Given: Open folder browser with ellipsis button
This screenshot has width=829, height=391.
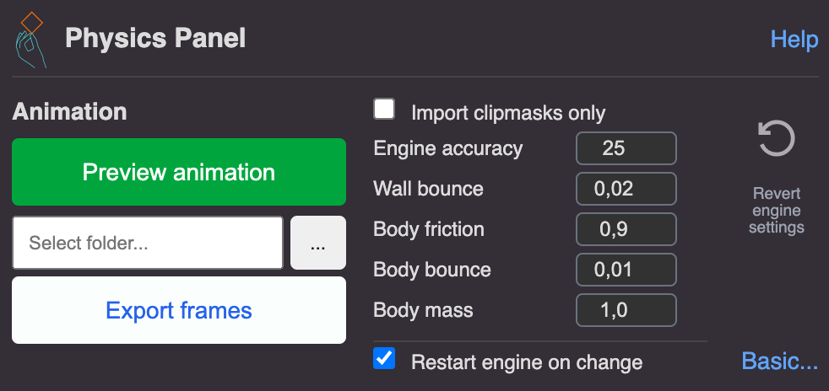Looking at the screenshot, I should tap(317, 244).
